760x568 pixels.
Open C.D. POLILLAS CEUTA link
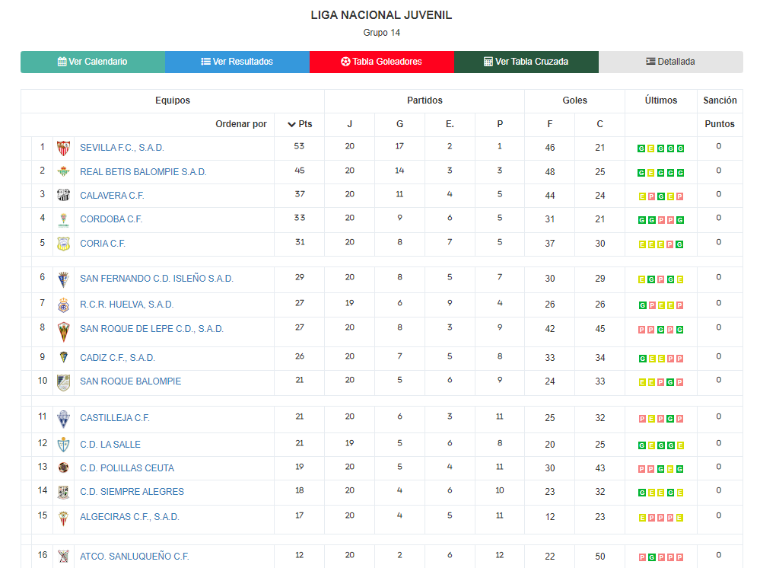point(127,468)
